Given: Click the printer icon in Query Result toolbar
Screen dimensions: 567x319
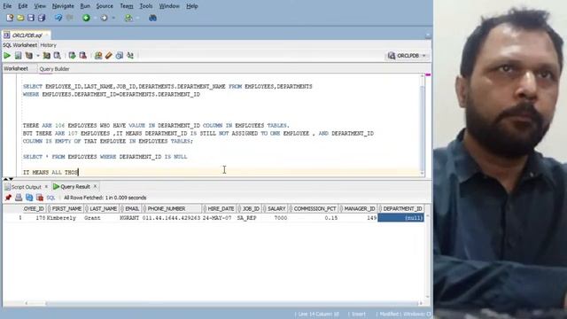Looking at the screenshot, I should pyautogui.click(x=19, y=198).
